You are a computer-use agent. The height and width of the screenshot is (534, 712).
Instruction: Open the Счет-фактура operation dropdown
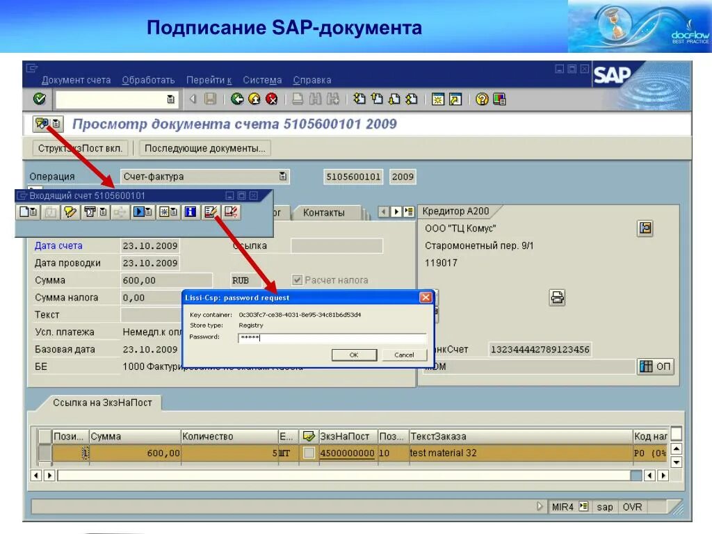click(282, 176)
